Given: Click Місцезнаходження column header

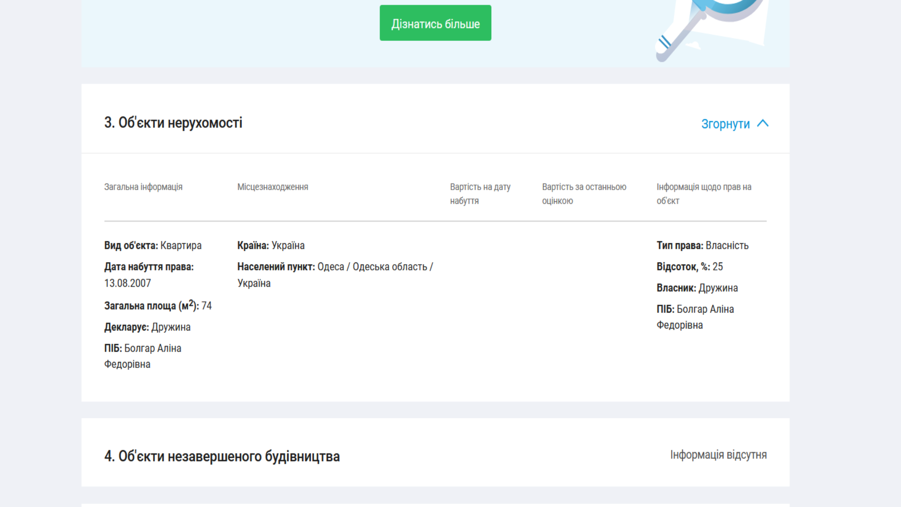Looking at the screenshot, I should click(273, 187).
